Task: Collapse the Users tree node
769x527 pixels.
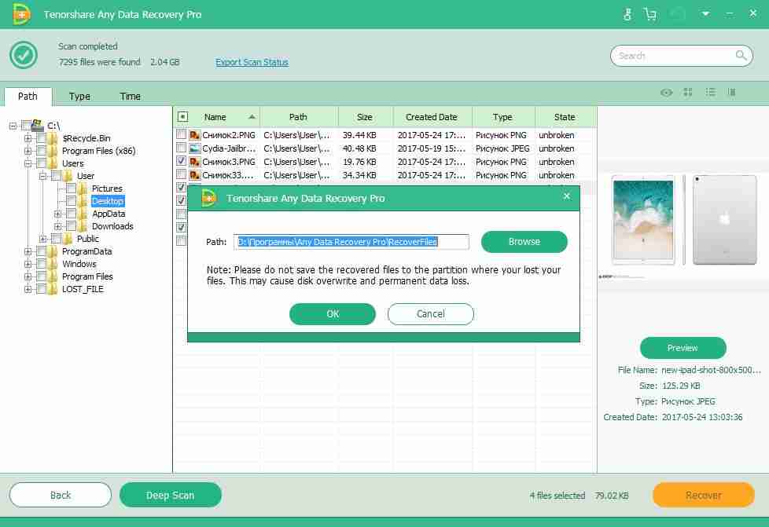Action: (x=28, y=163)
